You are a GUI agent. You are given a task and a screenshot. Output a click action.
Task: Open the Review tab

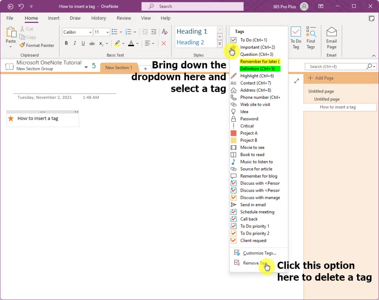click(x=124, y=18)
